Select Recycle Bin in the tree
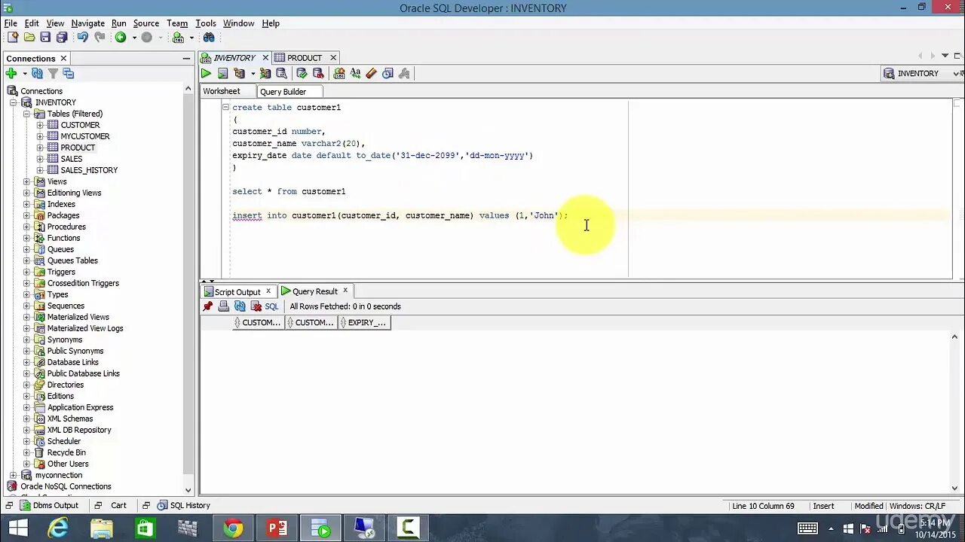Screen dimensions: 965x542 click(x=66, y=452)
